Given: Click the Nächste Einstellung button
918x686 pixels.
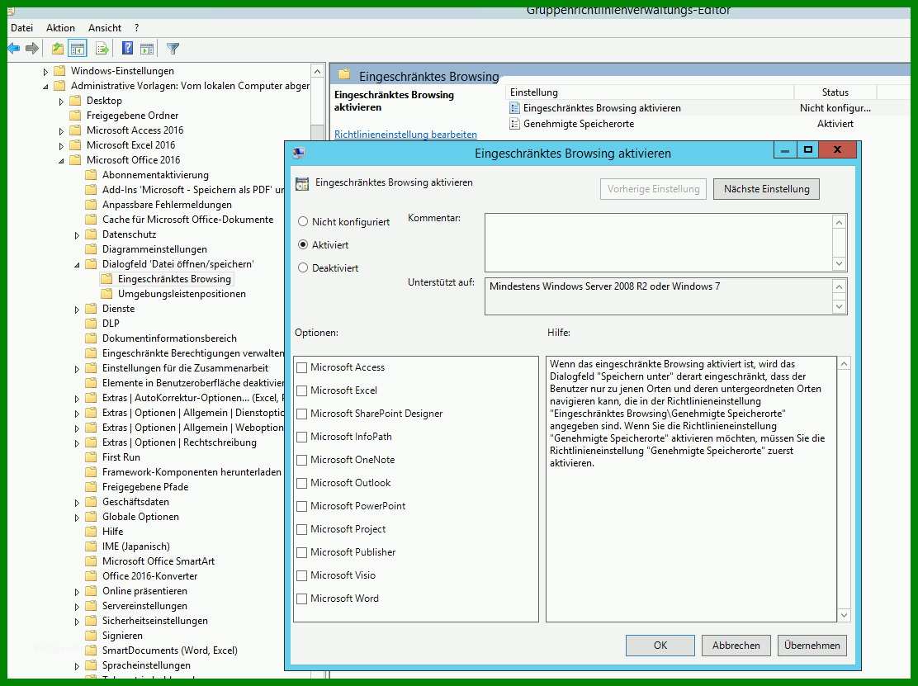Looking at the screenshot, I should click(x=766, y=189).
